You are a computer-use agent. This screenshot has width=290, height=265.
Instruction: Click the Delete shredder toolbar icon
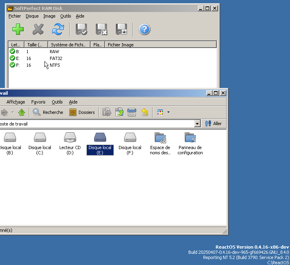(132, 112)
